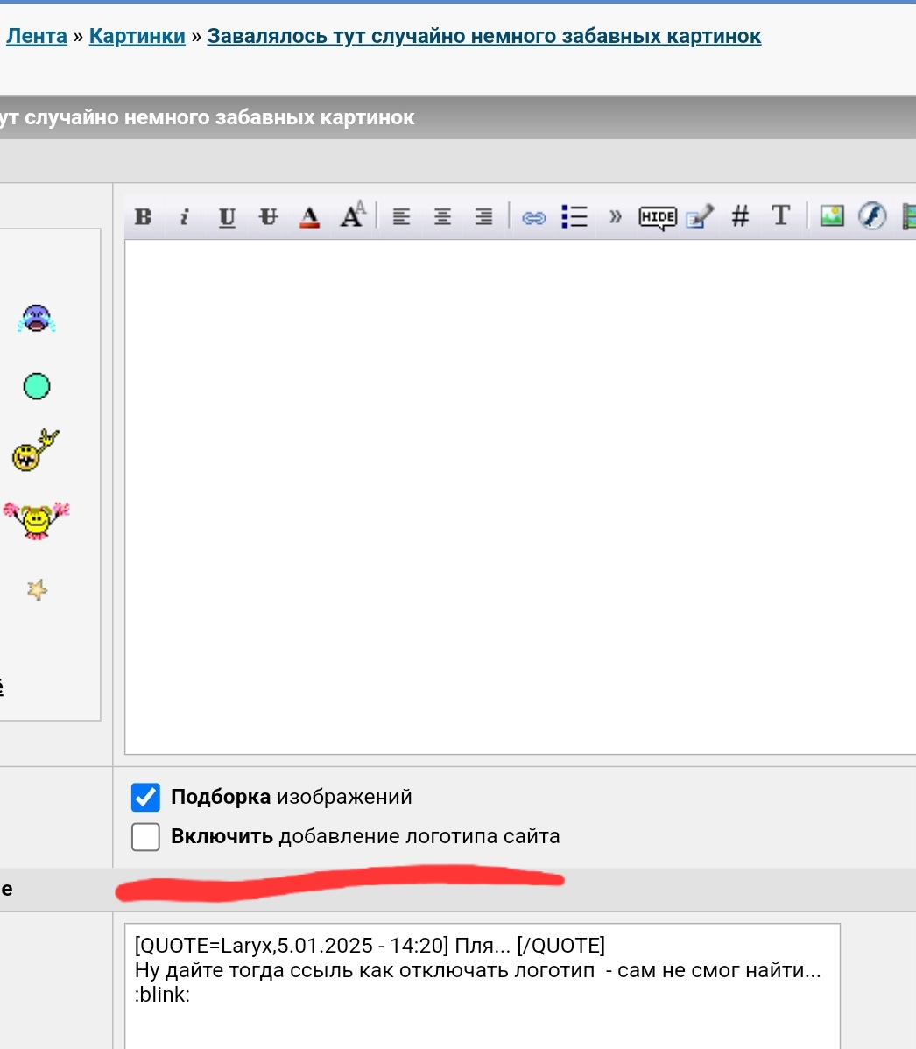Align text to the right
The image size is (916, 1049).
[483, 217]
